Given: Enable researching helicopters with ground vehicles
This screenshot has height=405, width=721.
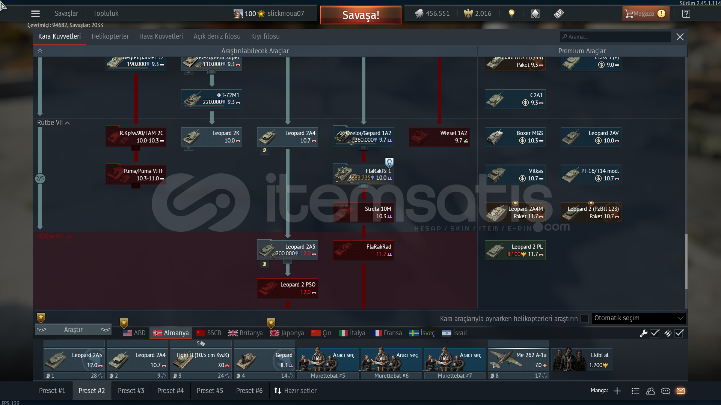Looking at the screenshot, I should pyautogui.click(x=585, y=319).
